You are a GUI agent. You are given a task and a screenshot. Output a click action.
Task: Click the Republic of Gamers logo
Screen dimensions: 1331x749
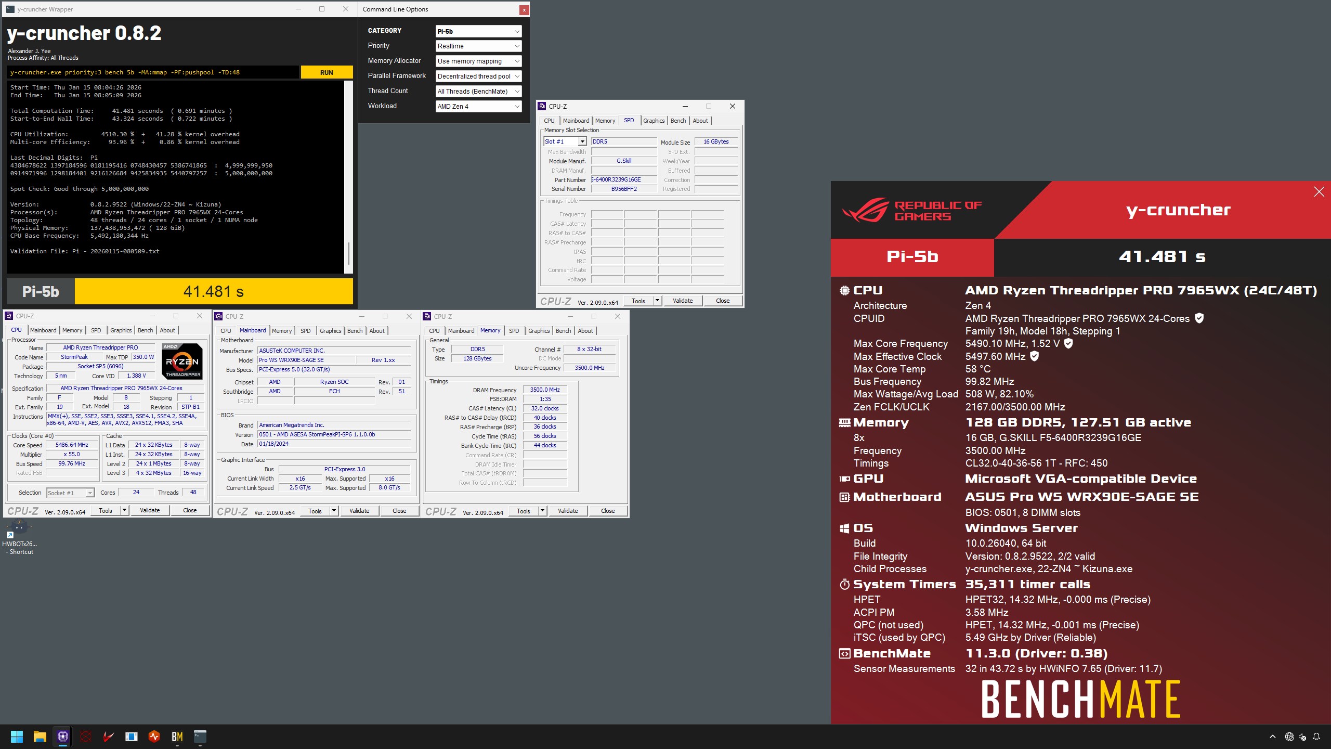[912, 210]
